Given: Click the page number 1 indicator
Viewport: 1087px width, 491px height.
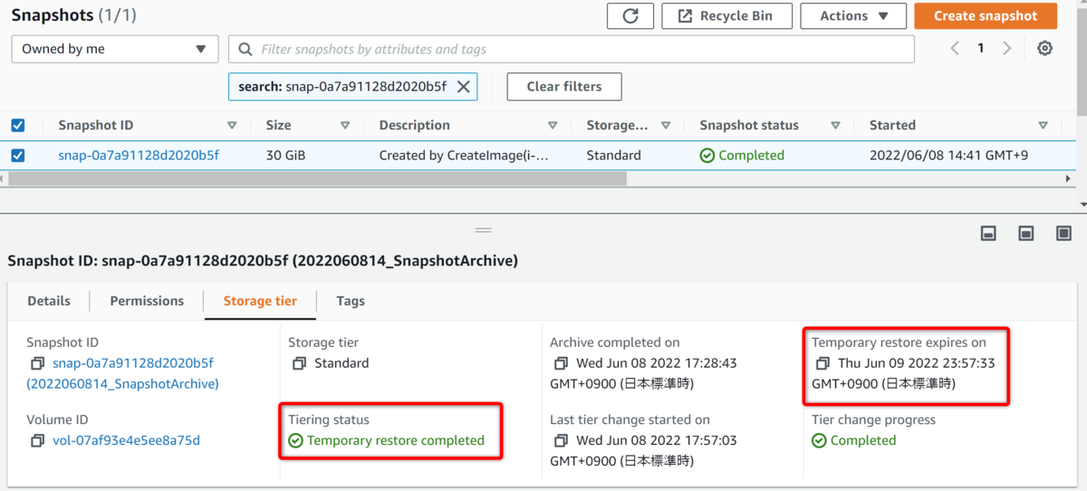Looking at the screenshot, I should 980,49.
